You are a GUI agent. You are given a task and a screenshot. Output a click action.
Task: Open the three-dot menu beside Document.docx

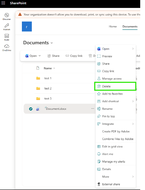click(x=93, y=109)
